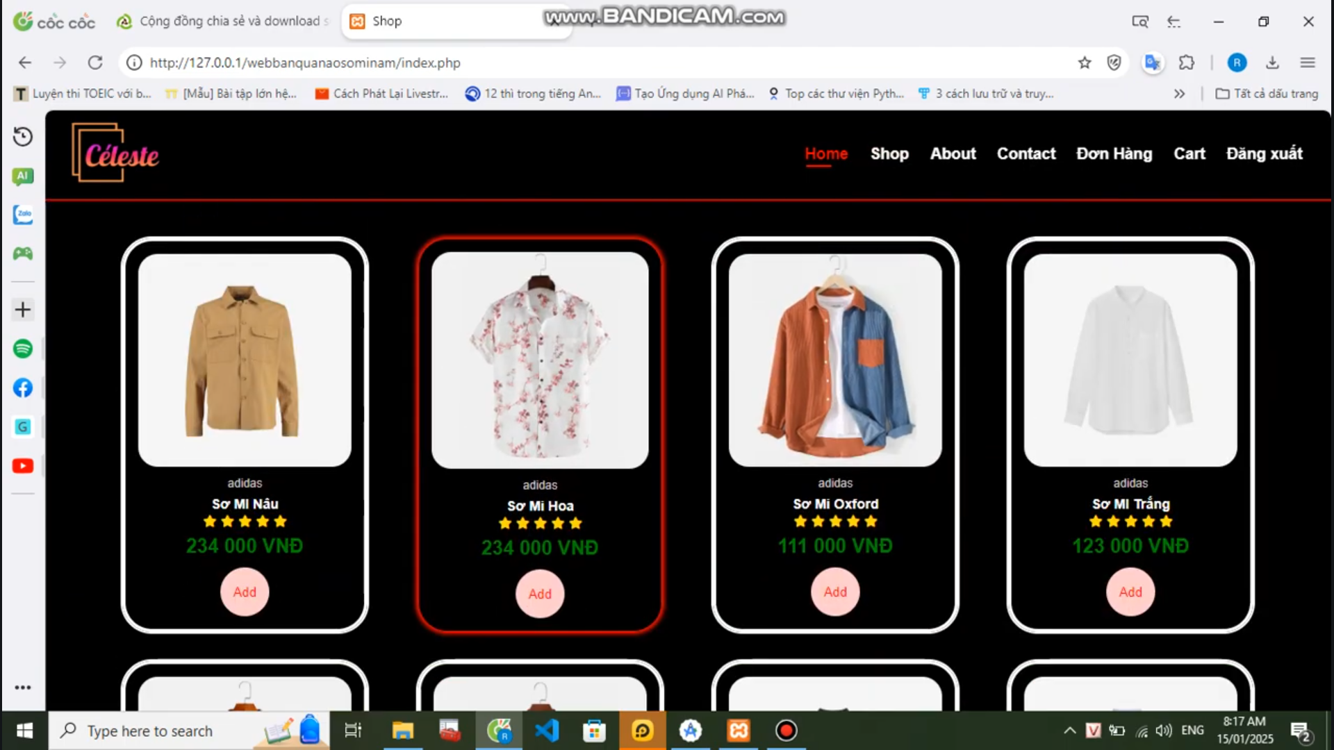Click Đăng xuất to log out
This screenshot has width=1334, height=750.
[x=1265, y=153]
